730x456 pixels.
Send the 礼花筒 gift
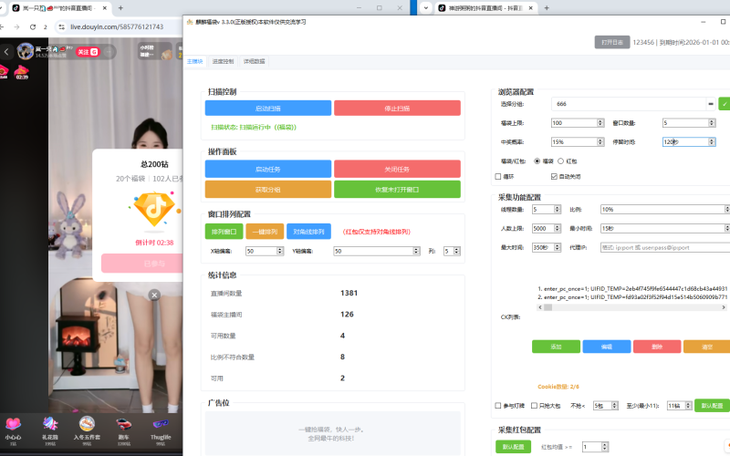(50, 430)
